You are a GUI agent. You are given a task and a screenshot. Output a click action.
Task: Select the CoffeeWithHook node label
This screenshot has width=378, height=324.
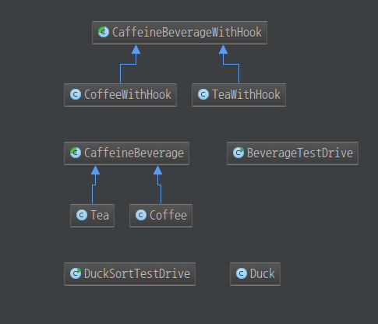pos(128,94)
